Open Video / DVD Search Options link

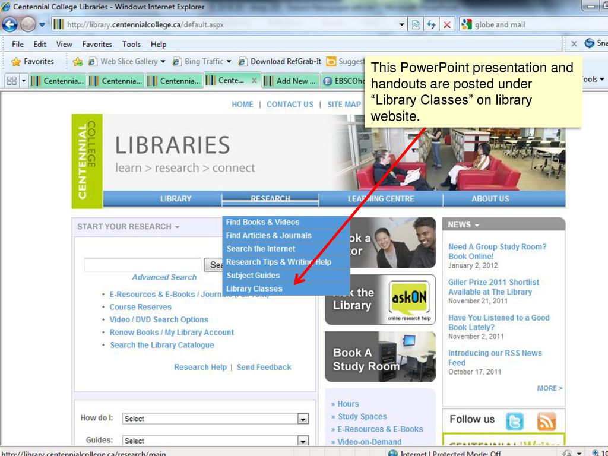pos(159,319)
